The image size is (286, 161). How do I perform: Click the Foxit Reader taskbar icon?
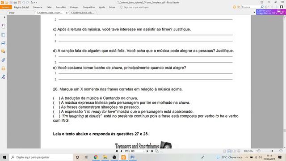pos(124,157)
